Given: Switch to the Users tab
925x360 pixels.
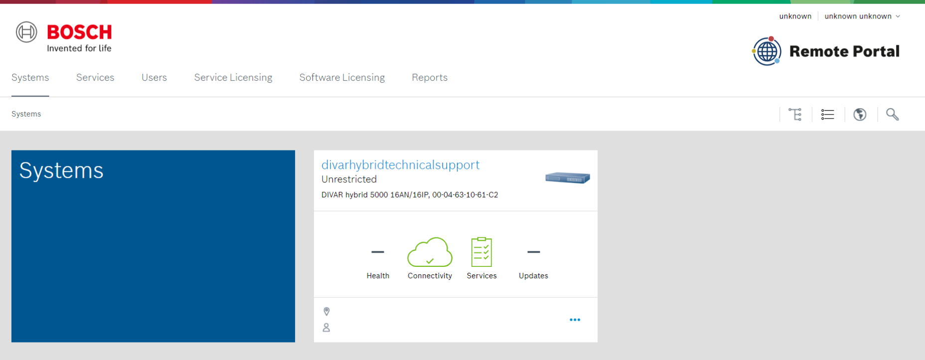Looking at the screenshot, I should pos(154,78).
